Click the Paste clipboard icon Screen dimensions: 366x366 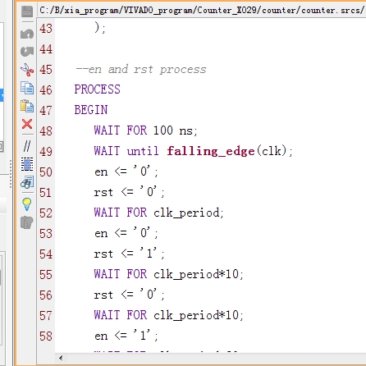tap(27, 106)
